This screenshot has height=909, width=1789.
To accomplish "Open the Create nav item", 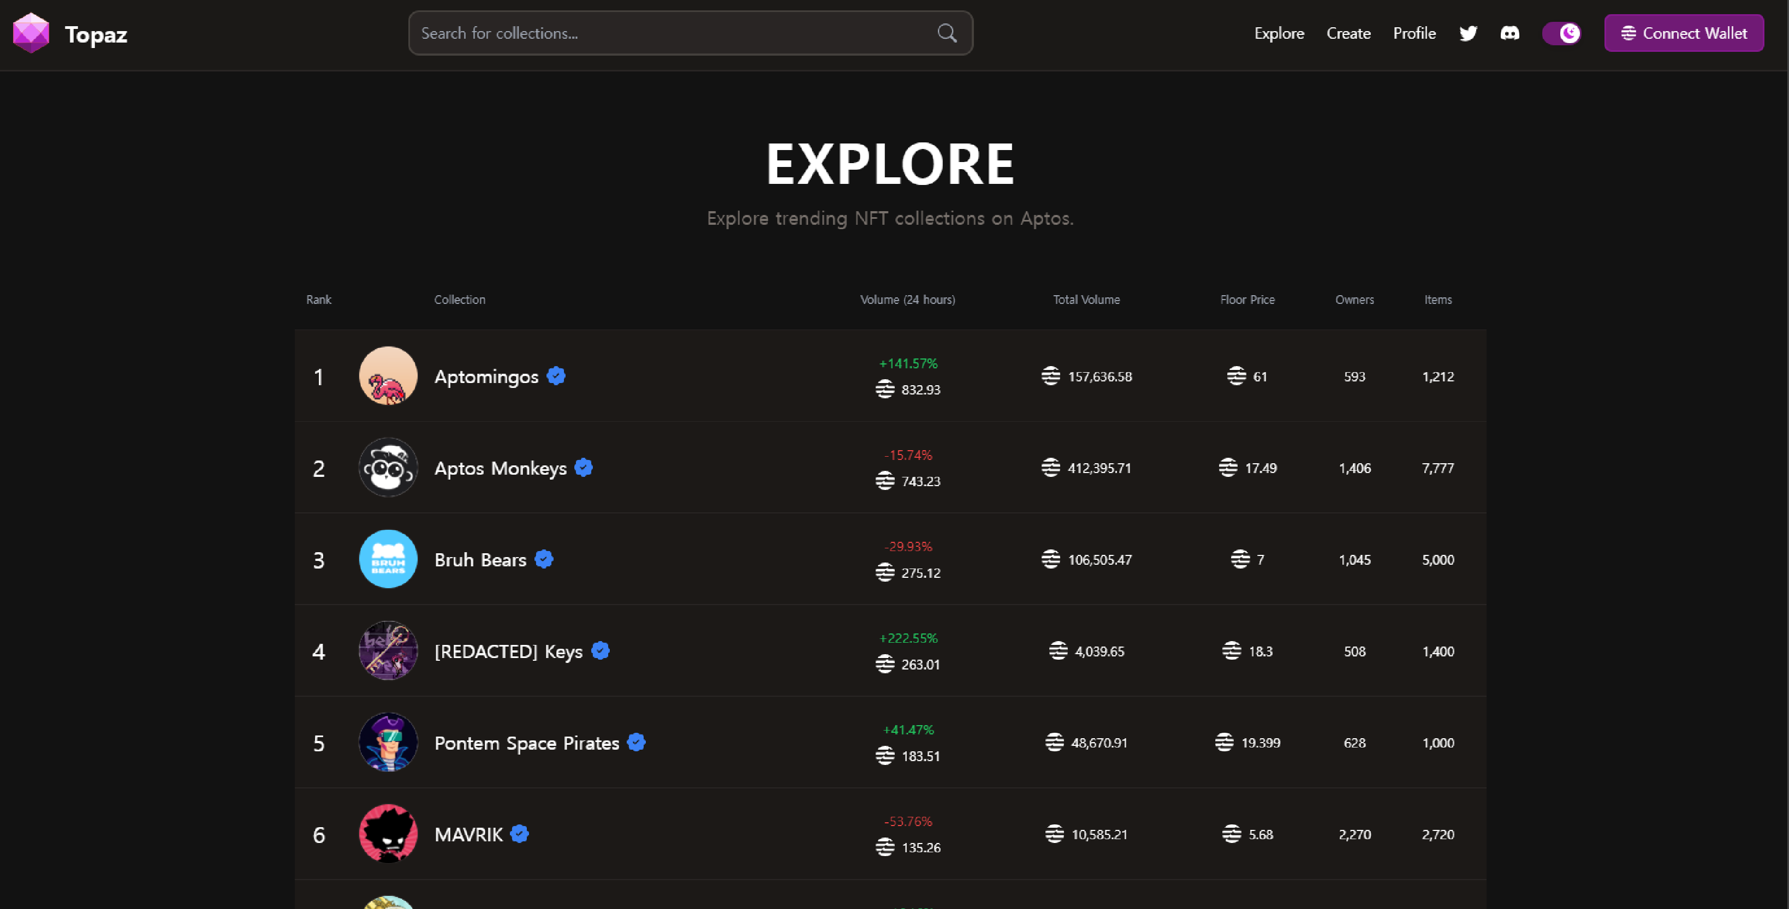I will coord(1348,33).
